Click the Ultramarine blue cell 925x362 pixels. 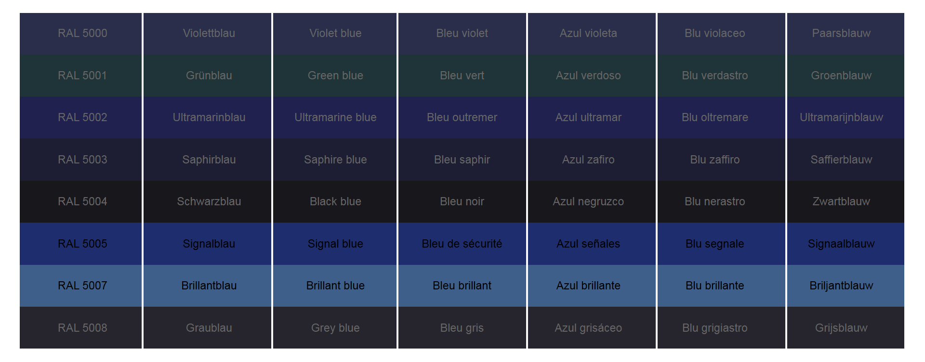335,118
